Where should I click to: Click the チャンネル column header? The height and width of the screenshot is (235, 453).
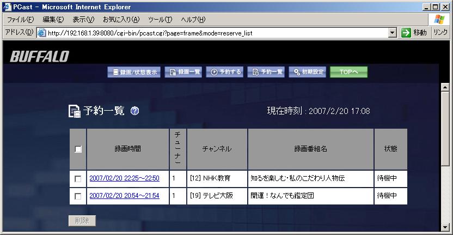217,149
